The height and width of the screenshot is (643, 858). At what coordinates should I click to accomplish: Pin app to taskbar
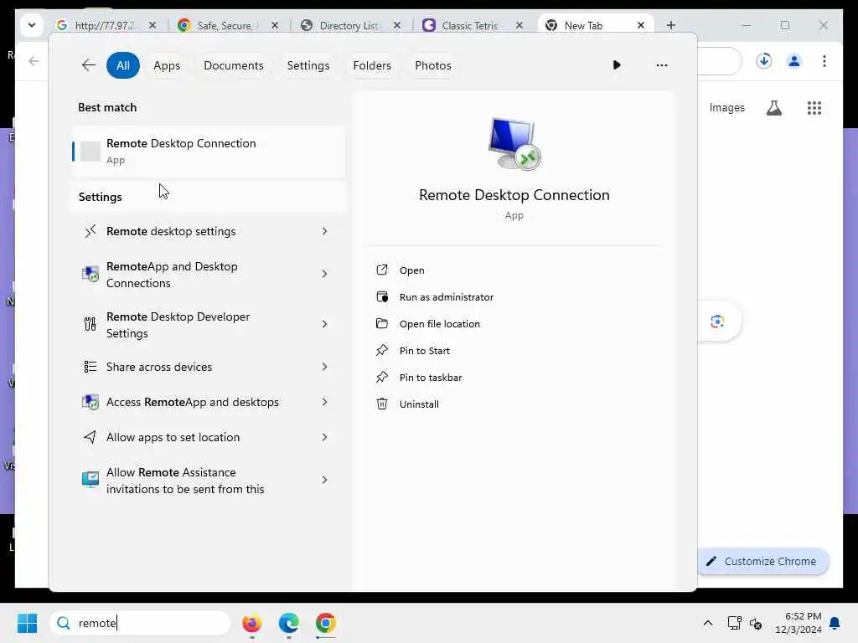coord(430,378)
